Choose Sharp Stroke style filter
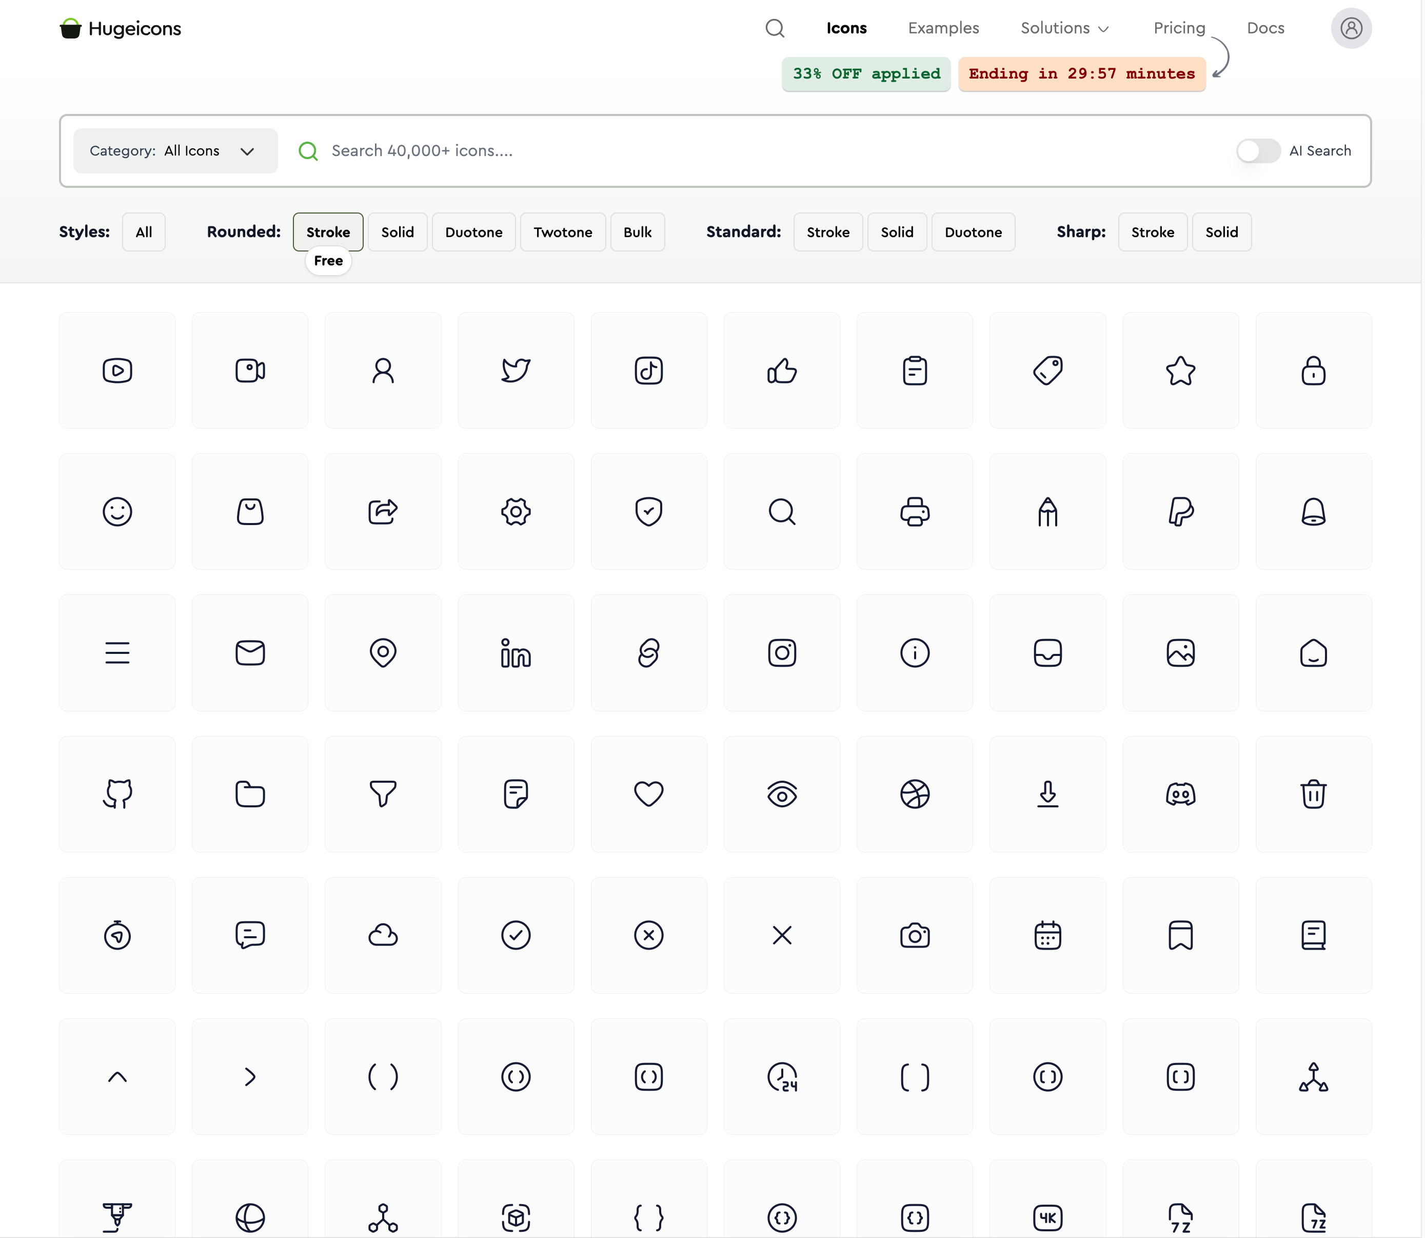Image resolution: width=1425 pixels, height=1238 pixels. (x=1152, y=232)
